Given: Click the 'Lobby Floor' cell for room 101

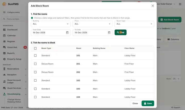Looking at the screenshot, I should [130, 56].
